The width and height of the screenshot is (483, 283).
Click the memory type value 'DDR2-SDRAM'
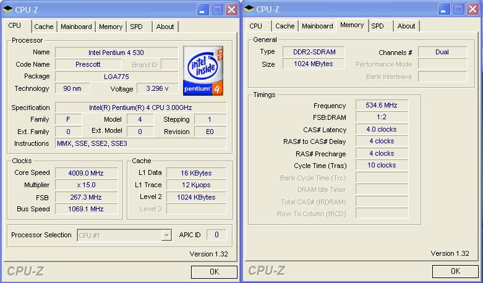(x=314, y=52)
